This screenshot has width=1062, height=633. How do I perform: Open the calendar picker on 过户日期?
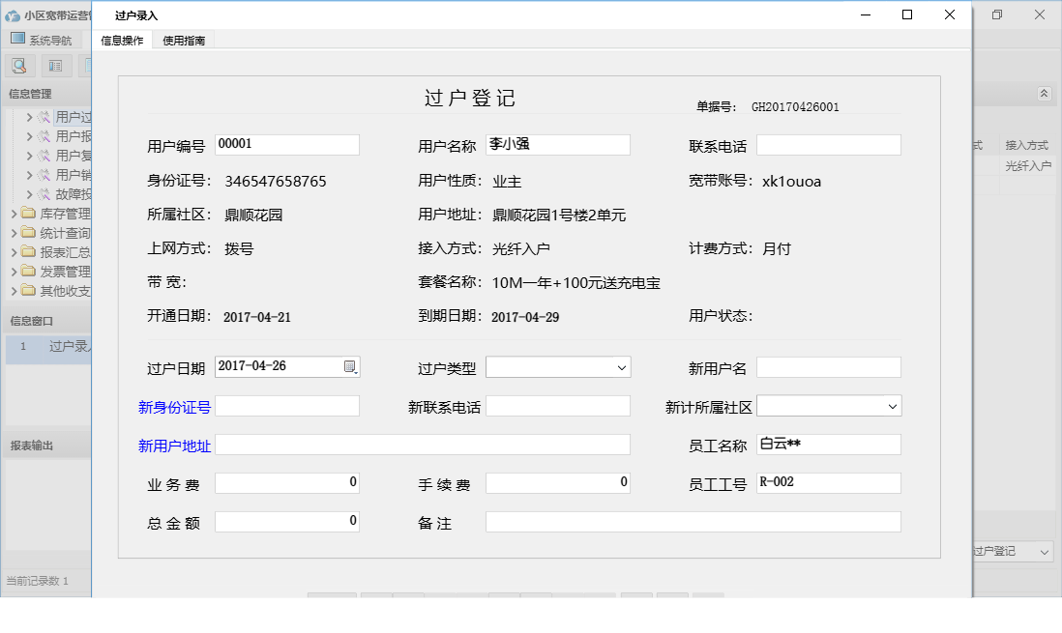coord(349,366)
